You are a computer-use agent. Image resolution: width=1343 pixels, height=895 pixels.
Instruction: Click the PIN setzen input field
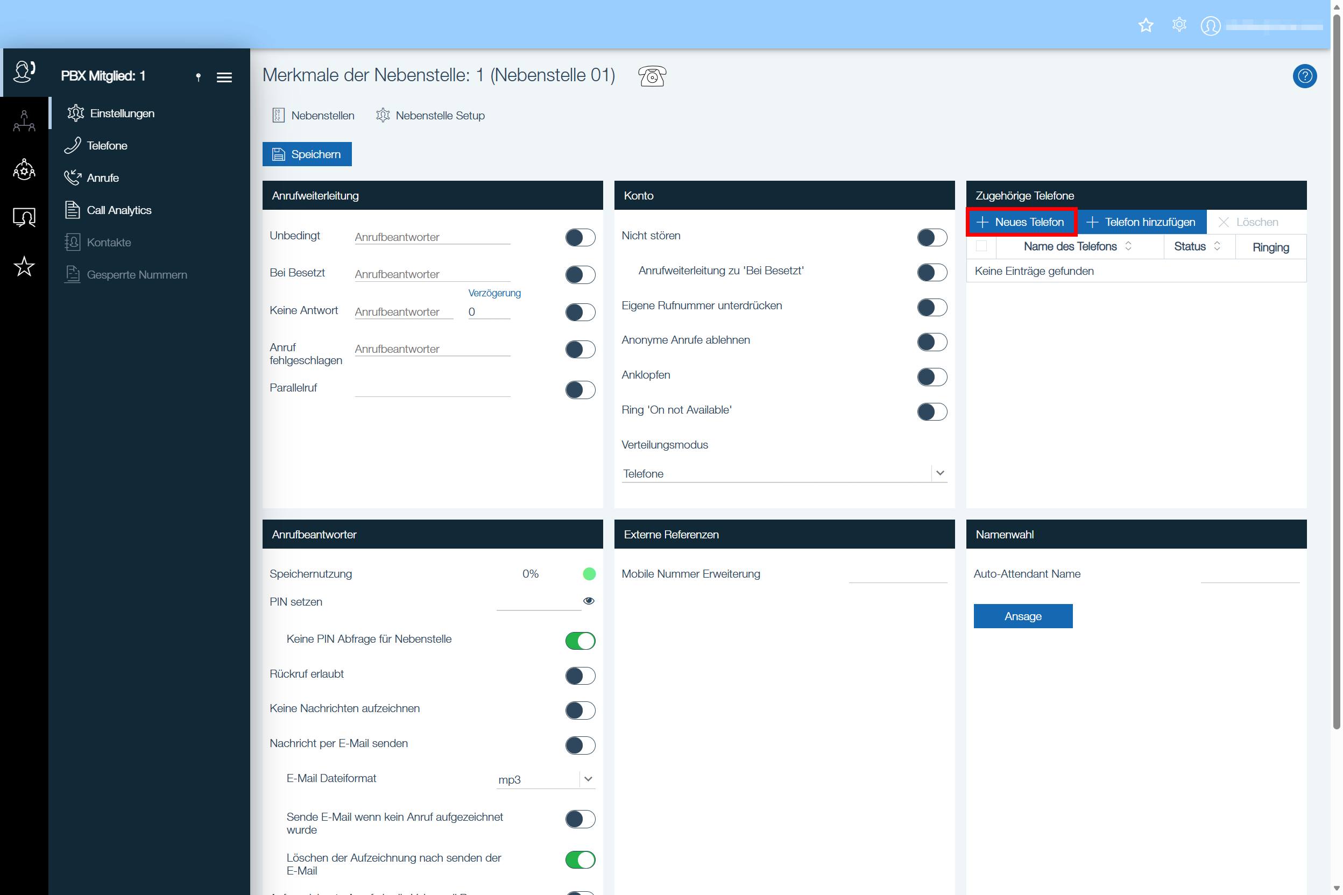pos(538,602)
